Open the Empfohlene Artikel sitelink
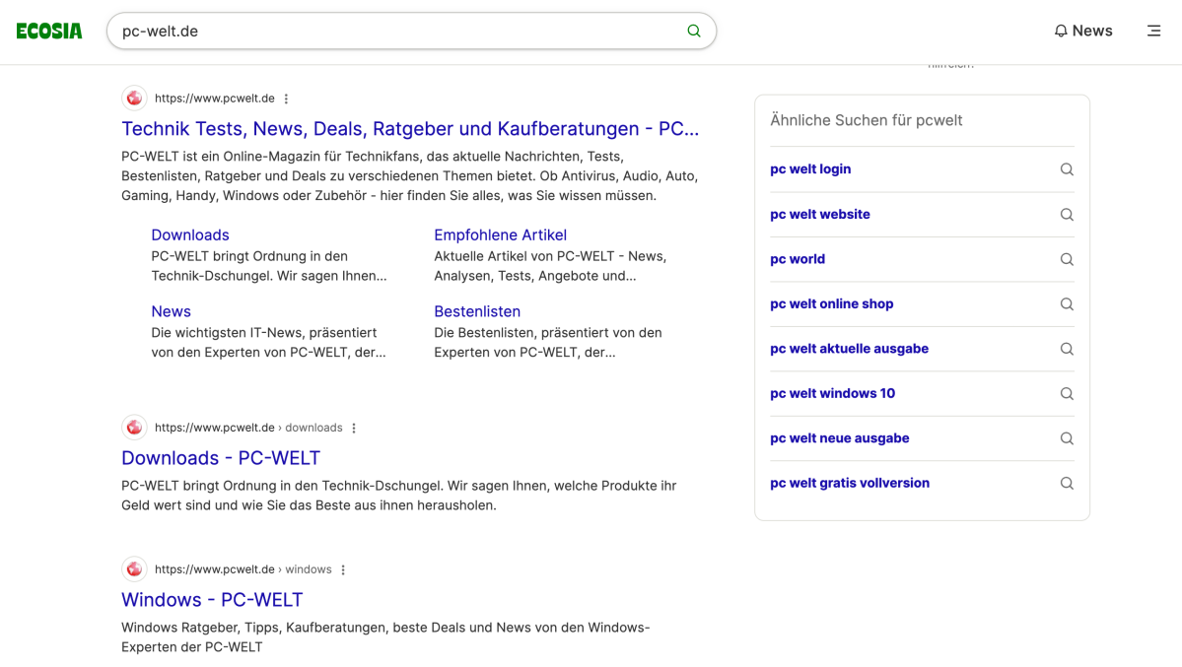Image resolution: width=1182 pixels, height=667 pixels. click(x=501, y=235)
